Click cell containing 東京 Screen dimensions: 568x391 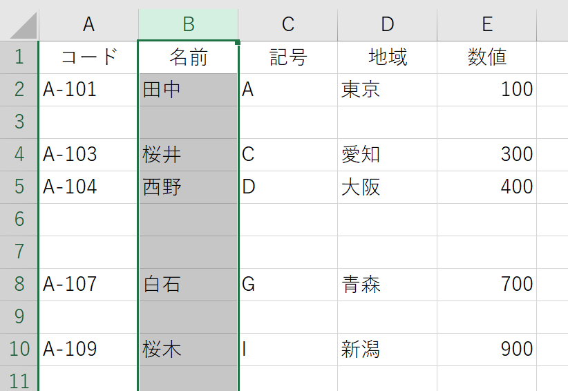tap(387, 90)
